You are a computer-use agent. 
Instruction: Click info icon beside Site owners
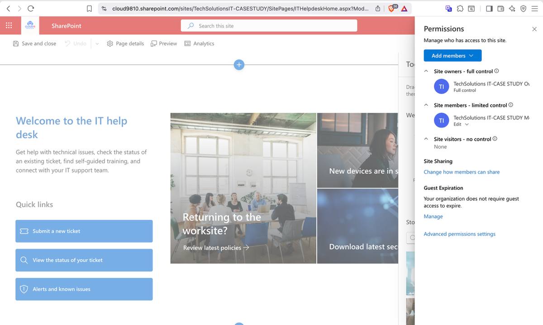497,71
